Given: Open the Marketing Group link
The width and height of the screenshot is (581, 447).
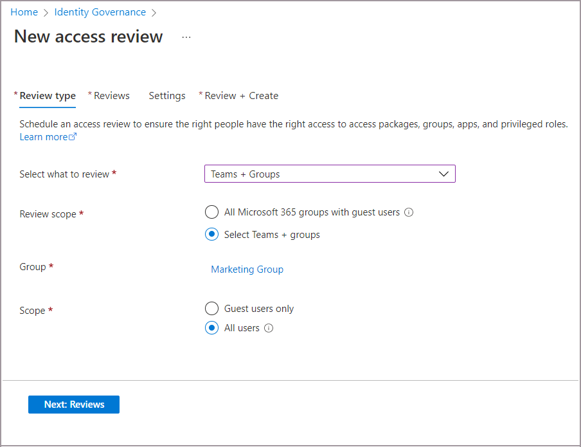Looking at the screenshot, I should (x=247, y=269).
